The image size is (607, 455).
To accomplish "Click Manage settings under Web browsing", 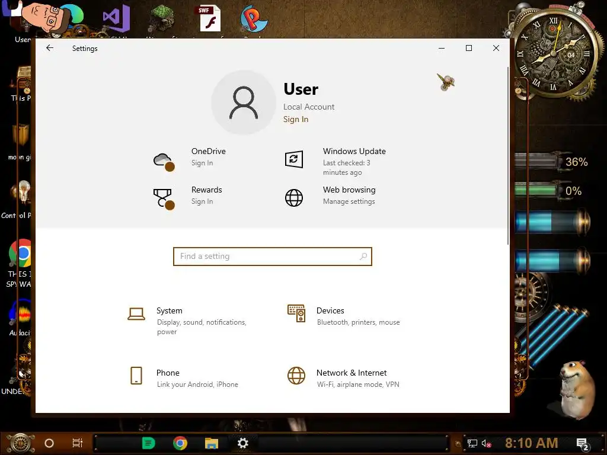I will pyautogui.click(x=349, y=201).
